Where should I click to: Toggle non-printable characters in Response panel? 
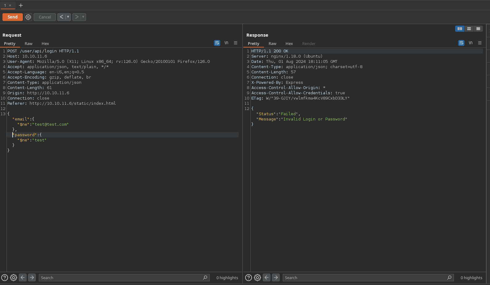[x=471, y=43]
